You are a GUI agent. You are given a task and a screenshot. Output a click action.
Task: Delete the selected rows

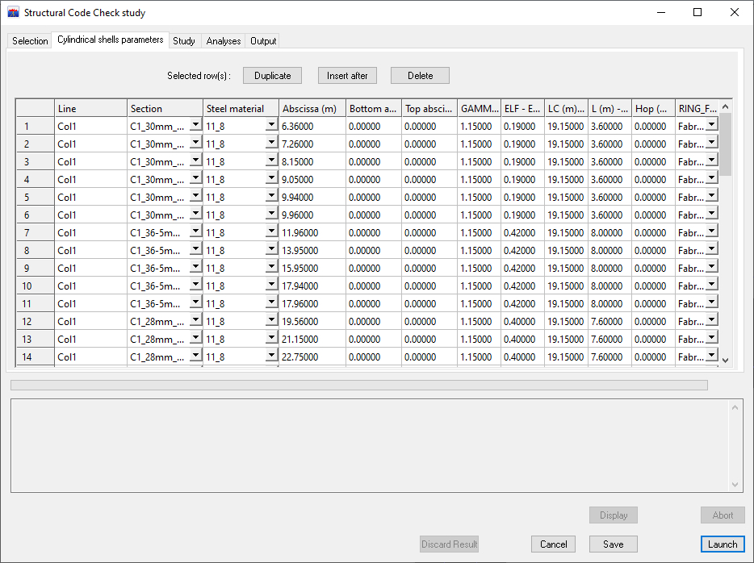pos(420,76)
